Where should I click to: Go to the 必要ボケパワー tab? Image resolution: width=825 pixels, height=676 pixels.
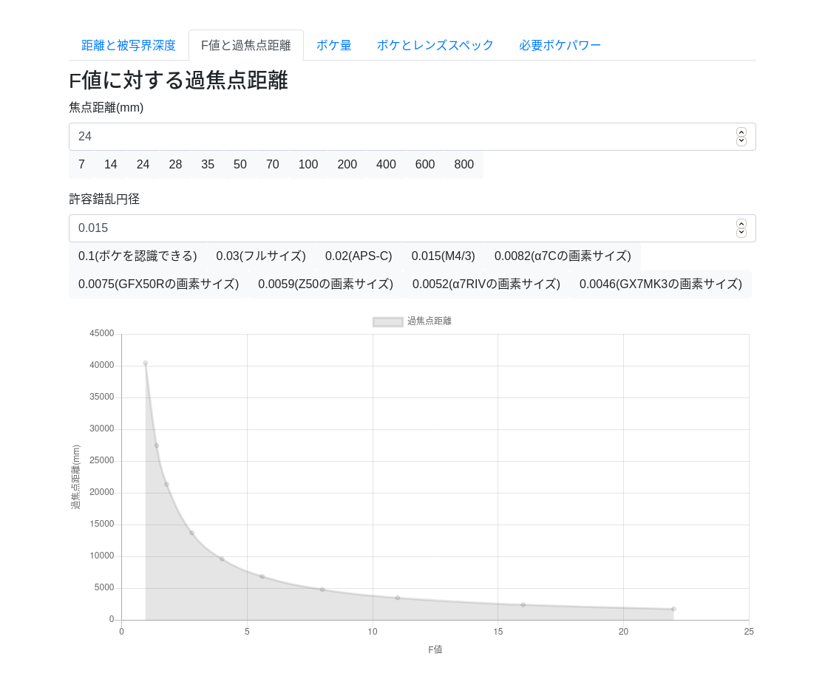pos(560,45)
